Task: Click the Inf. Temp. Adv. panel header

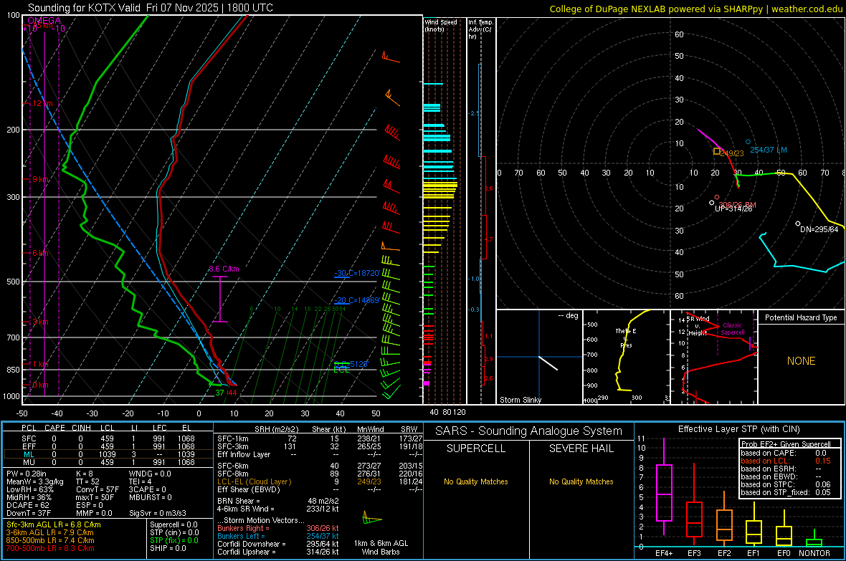Action: (480, 29)
